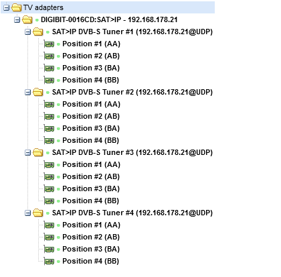Click card icon of Tuner #1 Position #1 (AA)
The width and height of the screenshot is (281, 277).
pyautogui.click(x=49, y=44)
